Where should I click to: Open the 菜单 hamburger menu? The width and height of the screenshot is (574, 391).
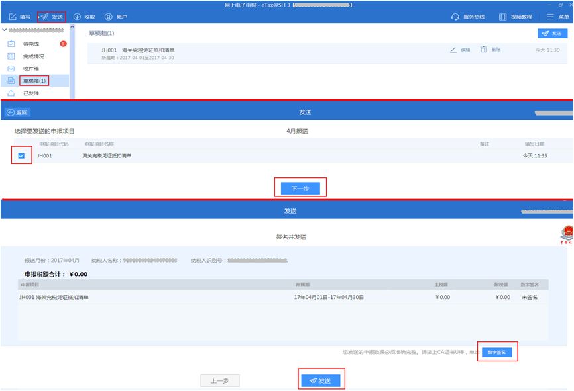click(x=551, y=17)
